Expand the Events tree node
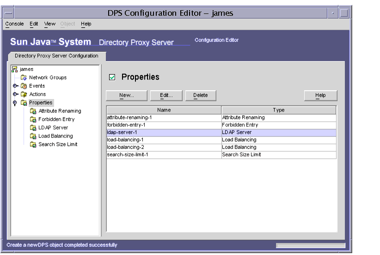The height and width of the screenshot is (255, 380). coord(16,86)
